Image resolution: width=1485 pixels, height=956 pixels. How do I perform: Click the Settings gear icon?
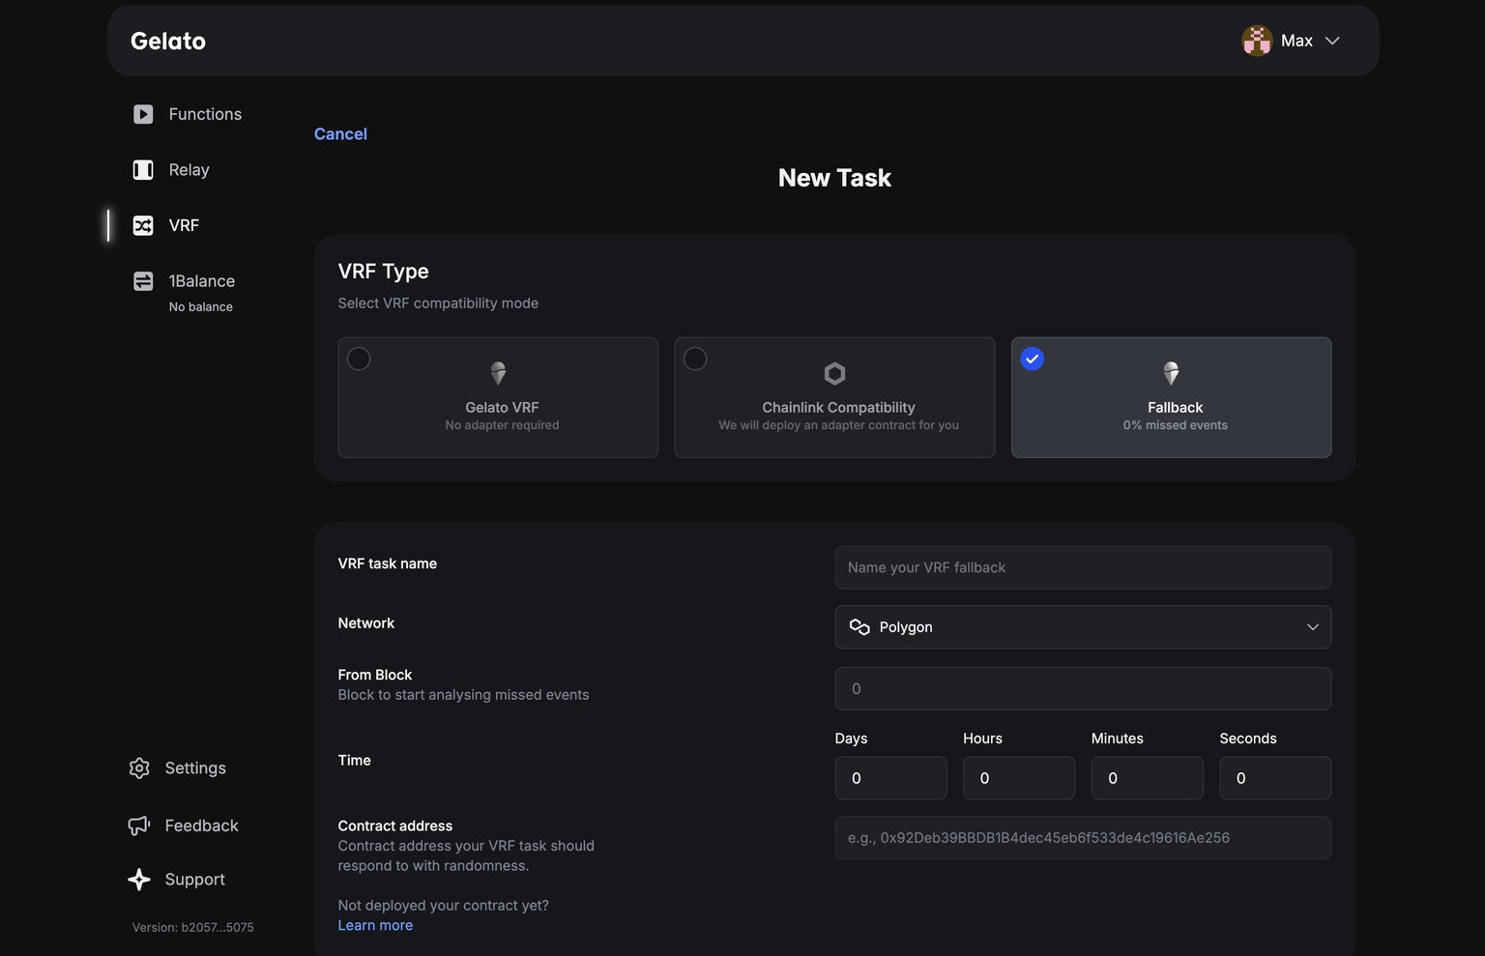coord(139,768)
